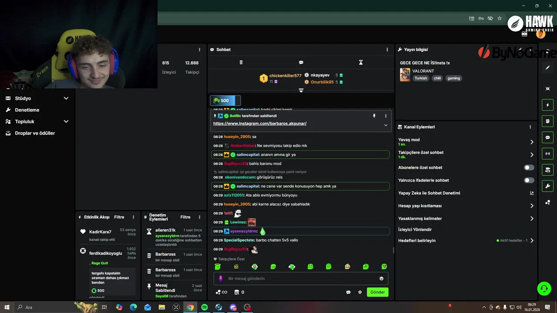Click the infinity points icon
Screen dimensions: 557x313
pyautogui.click(x=221, y=292)
